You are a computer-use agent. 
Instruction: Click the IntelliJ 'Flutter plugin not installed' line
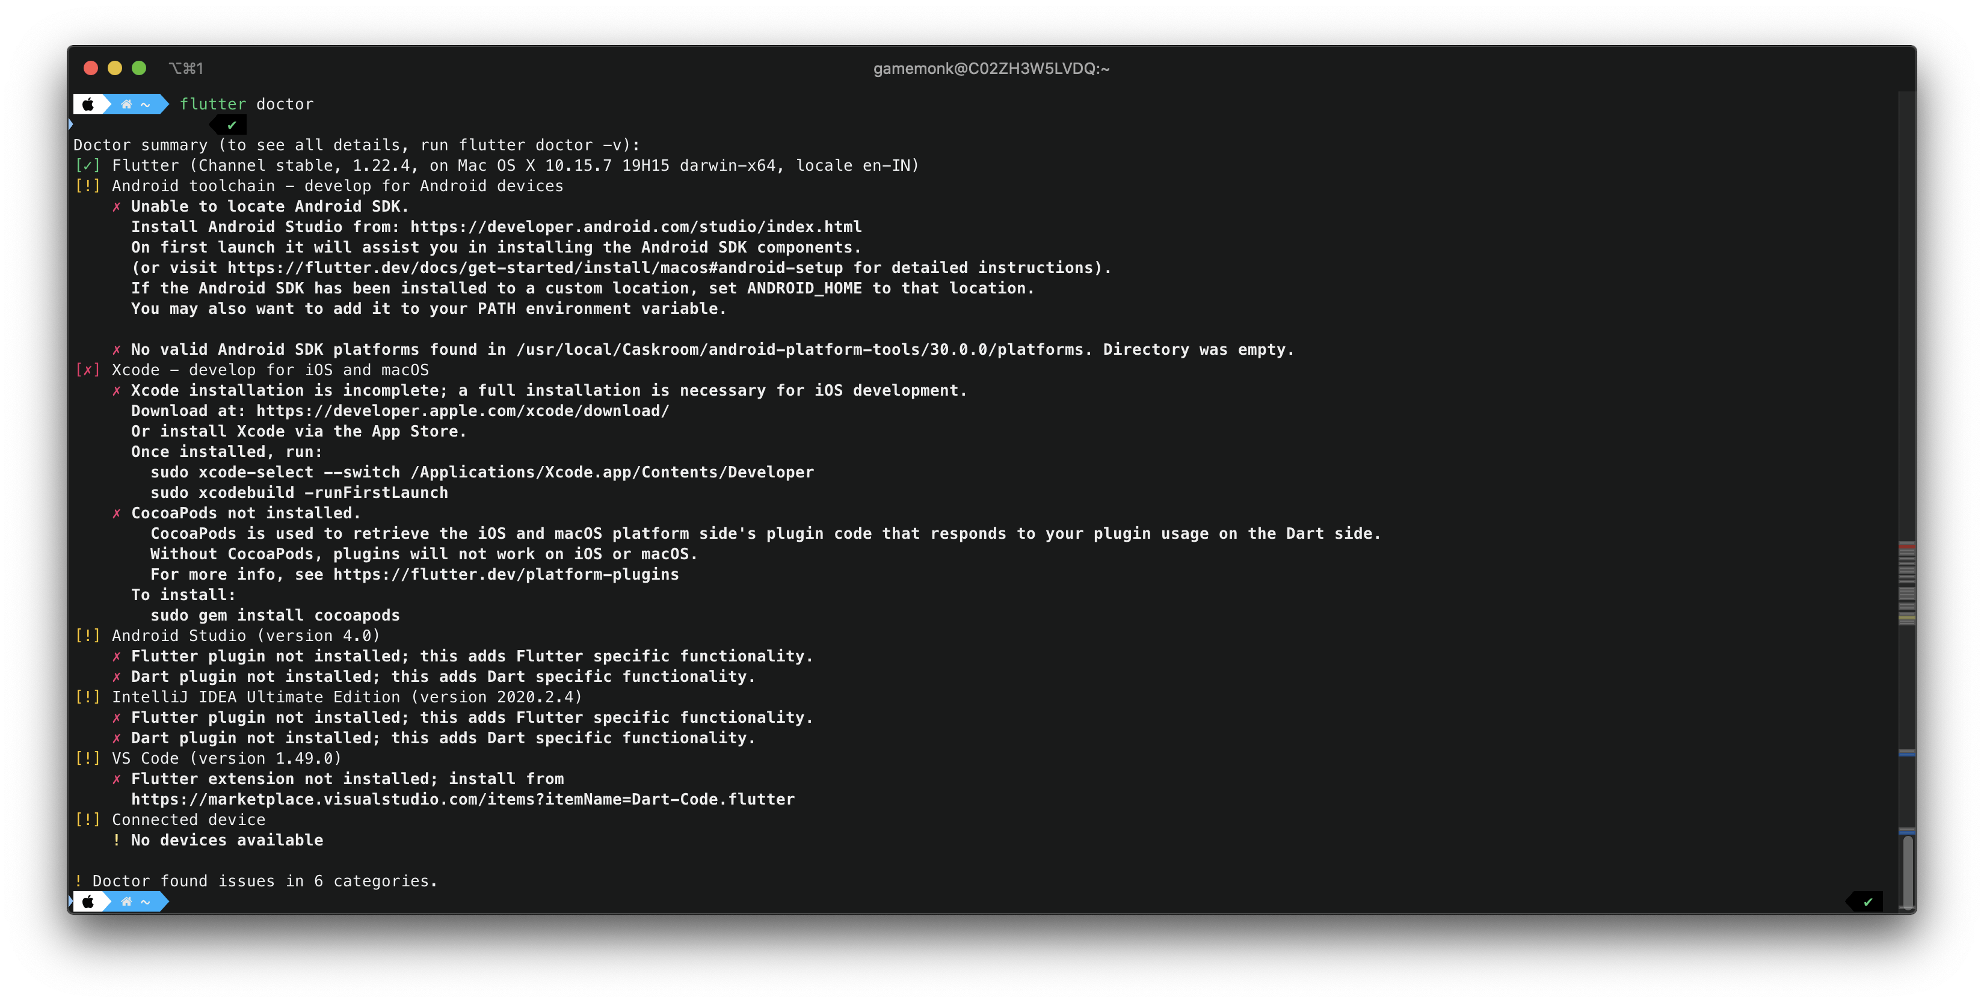[472, 717]
